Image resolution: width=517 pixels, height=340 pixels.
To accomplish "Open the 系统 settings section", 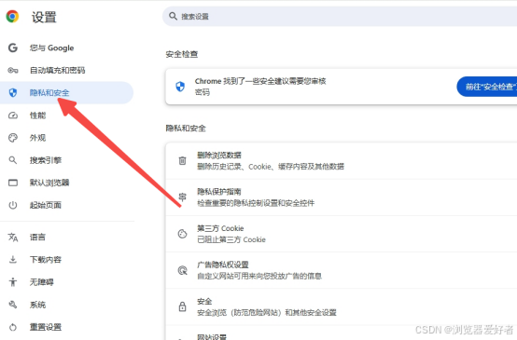I will tap(66, 305).
